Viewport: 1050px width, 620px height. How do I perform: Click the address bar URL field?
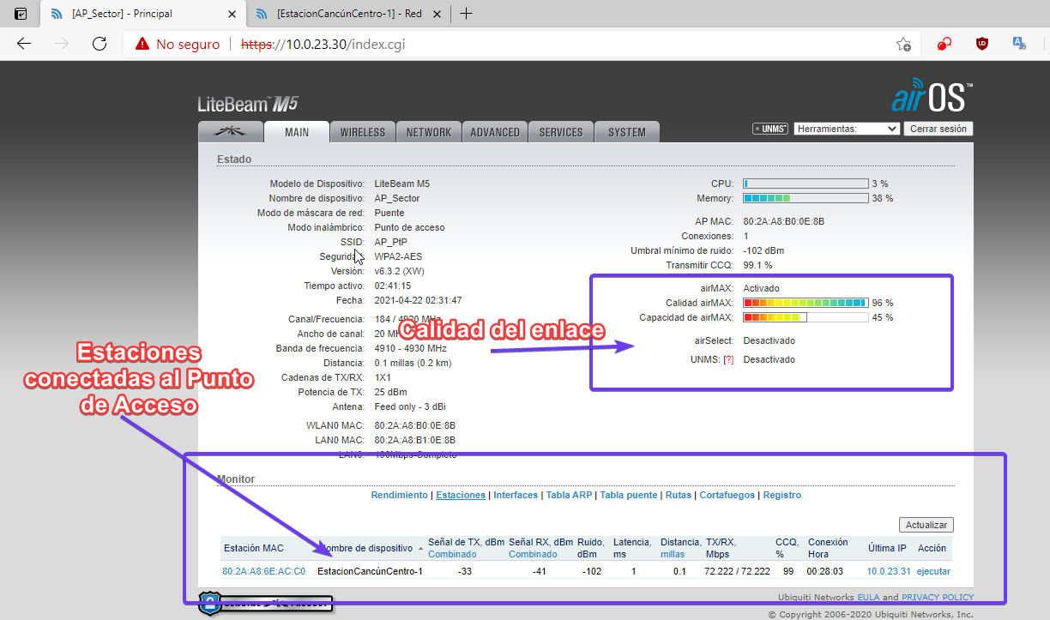click(515, 44)
